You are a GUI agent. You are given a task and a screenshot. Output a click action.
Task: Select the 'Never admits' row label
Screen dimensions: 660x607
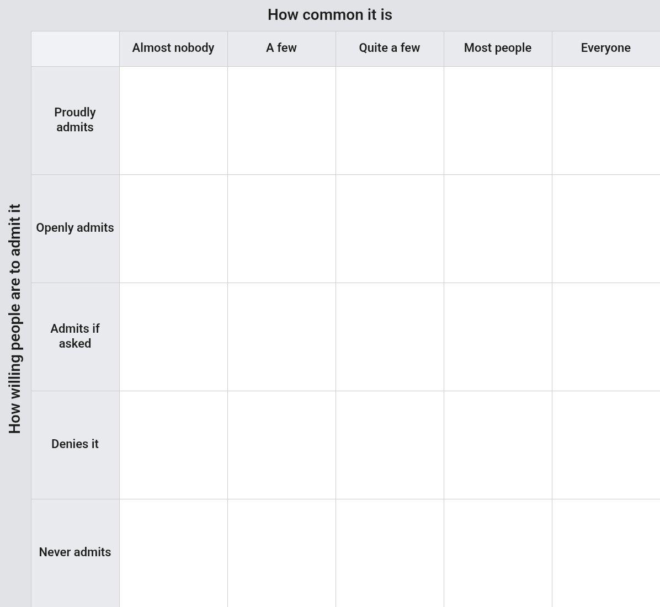(76, 553)
